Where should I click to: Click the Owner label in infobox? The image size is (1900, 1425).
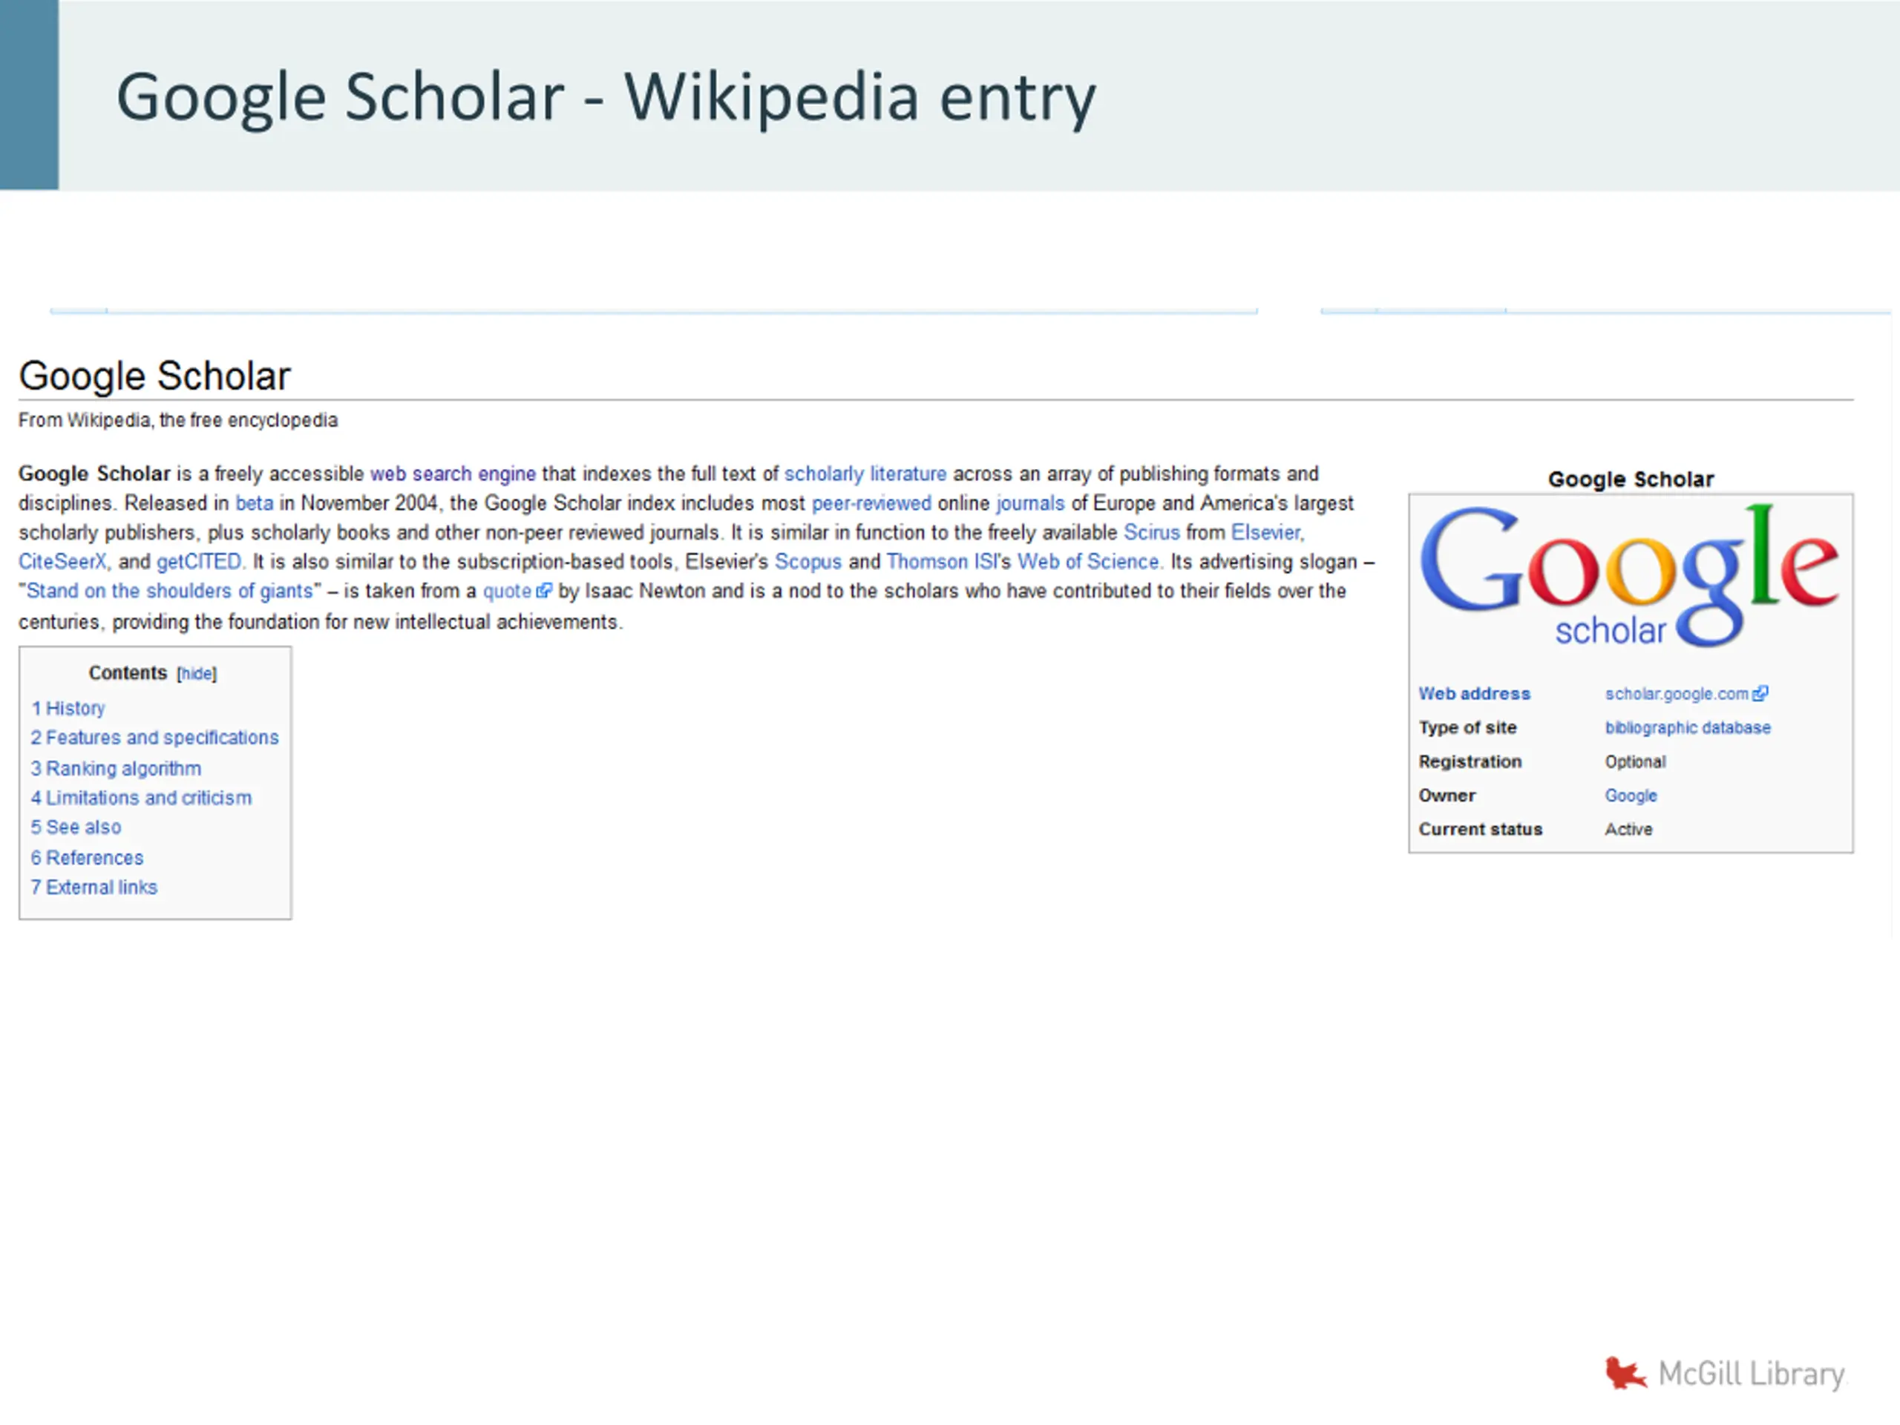pos(1447,796)
